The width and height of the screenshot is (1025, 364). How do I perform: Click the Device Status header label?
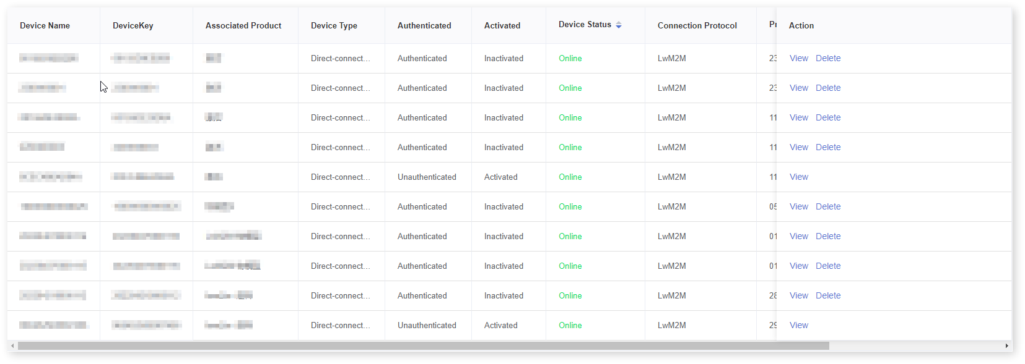(585, 24)
